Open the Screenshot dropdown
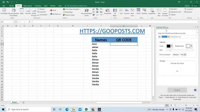This screenshot has height=112, width=200. coord(42,15)
